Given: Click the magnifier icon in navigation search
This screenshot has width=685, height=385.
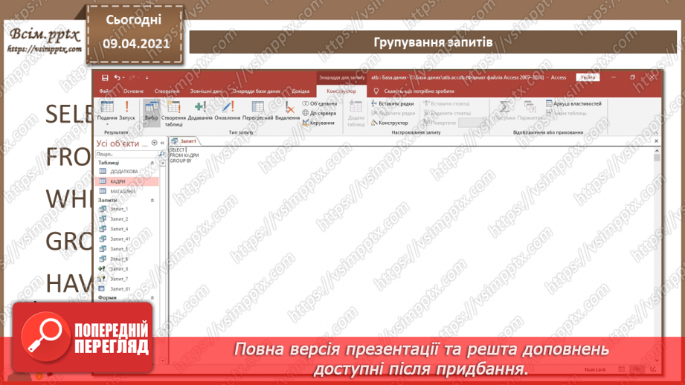Looking at the screenshot, I should tap(161, 154).
